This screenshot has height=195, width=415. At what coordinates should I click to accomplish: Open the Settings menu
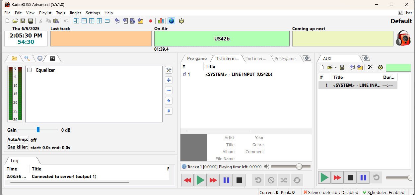[x=93, y=13]
